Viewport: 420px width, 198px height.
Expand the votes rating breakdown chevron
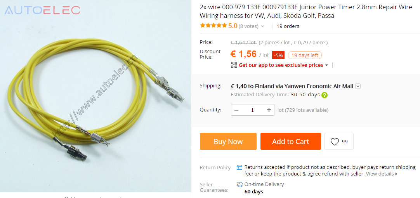pos(262,26)
